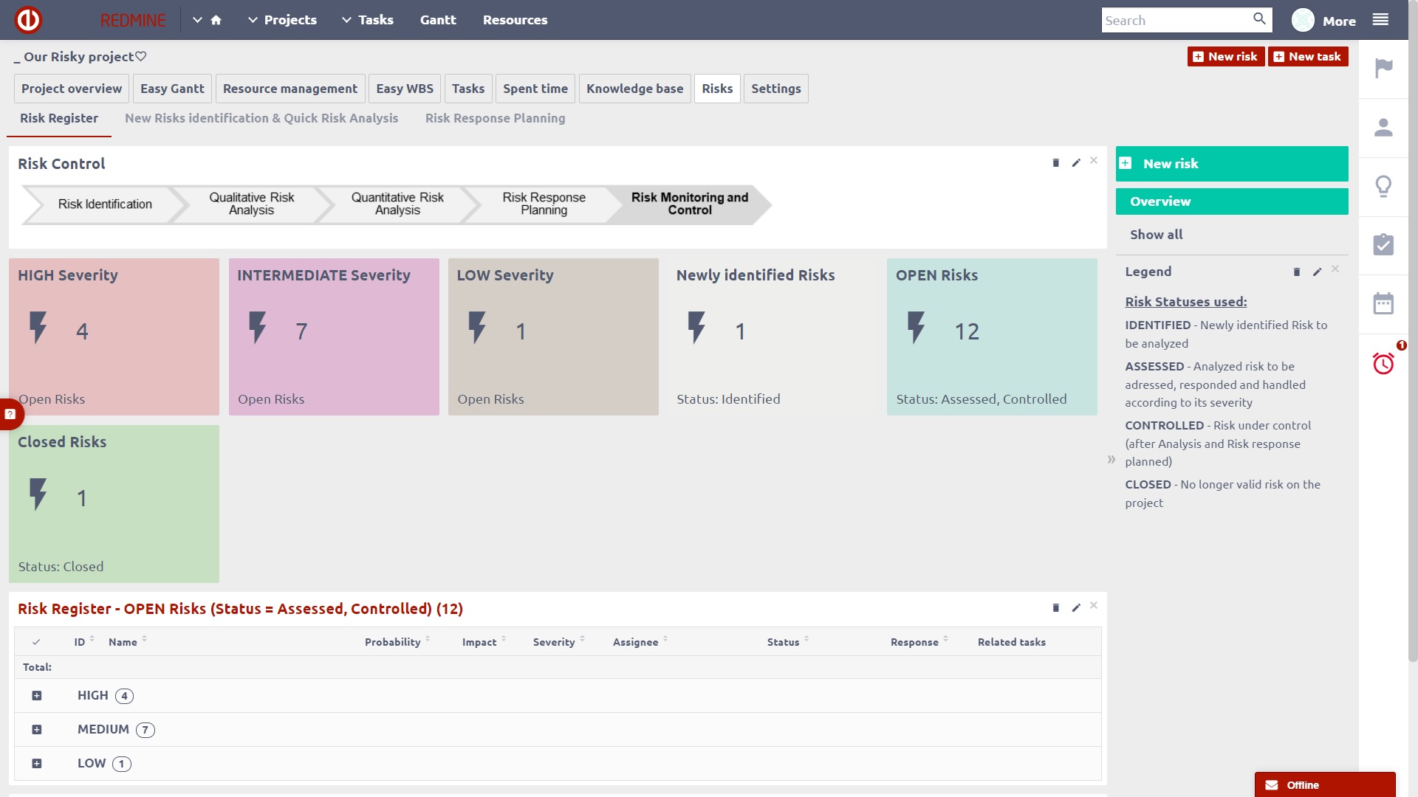Edit the Legend module with pencil
The height and width of the screenshot is (797, 1418).
1317,272
